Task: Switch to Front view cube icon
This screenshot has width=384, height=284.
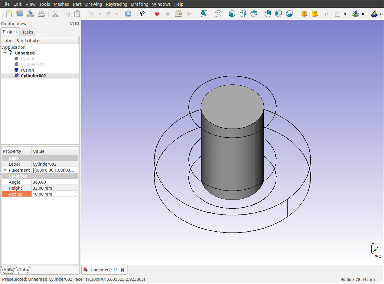Action: pyautogui.click(x=232, y=14)
